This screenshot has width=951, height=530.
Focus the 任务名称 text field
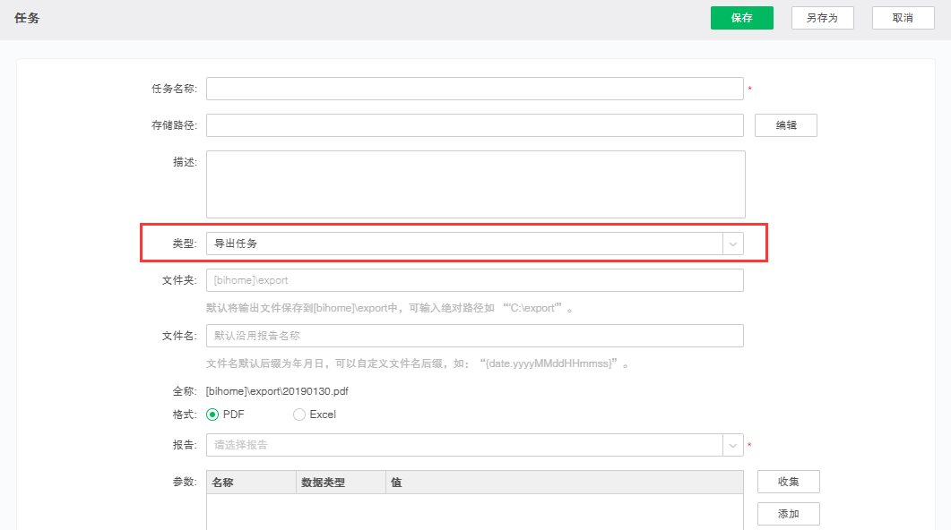click(474, 89)
